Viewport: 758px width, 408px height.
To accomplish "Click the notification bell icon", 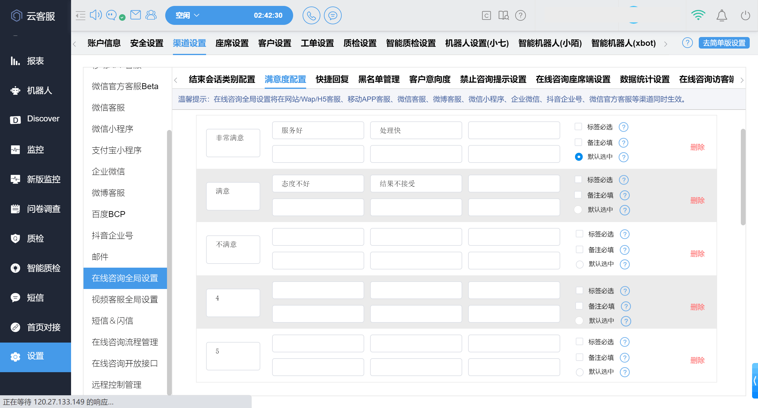I will click(x=722, y=15).
